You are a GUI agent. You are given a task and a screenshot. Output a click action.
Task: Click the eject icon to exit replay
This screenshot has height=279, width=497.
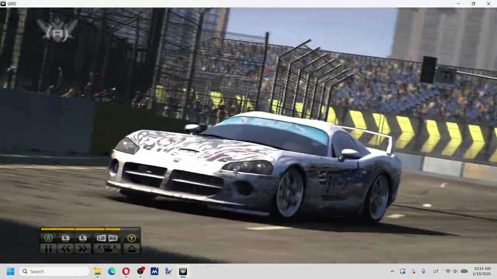coord(132,249)
